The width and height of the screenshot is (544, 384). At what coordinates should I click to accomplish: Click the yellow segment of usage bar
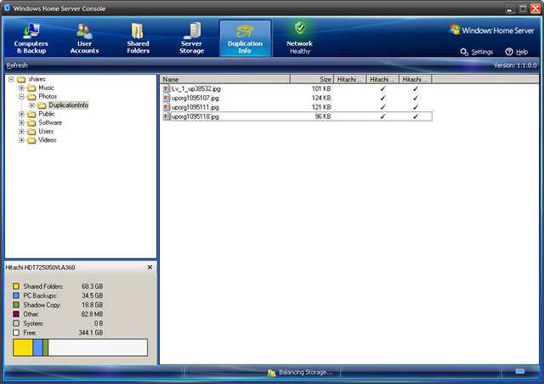(x=23, y=347)
